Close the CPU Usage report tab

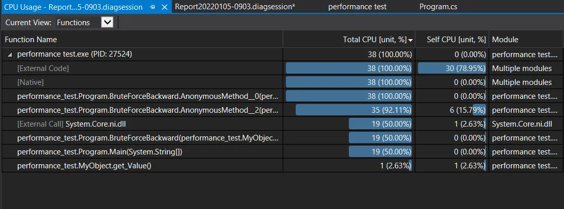pyautogui.click(x=165, y=7)
